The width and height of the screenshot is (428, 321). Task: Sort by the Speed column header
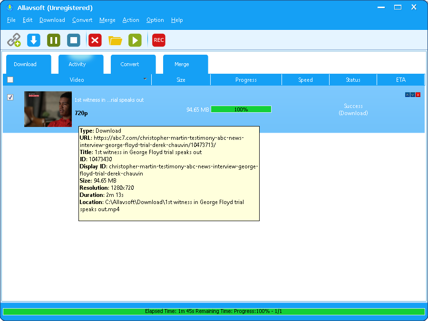(305, 80)
